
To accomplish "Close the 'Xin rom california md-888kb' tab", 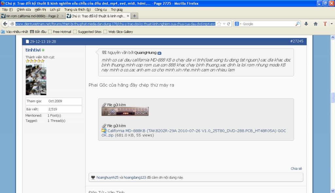I will [x=62, y=16].
